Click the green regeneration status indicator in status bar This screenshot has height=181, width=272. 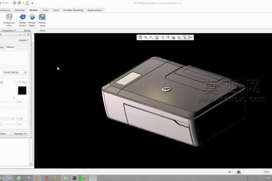229,172
